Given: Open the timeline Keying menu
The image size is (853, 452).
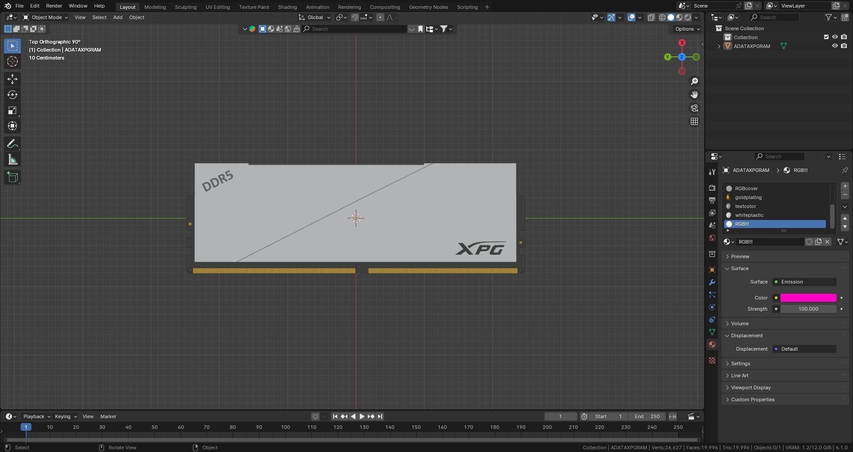Looking at the screenshot, I should click(x=65, y=416).
